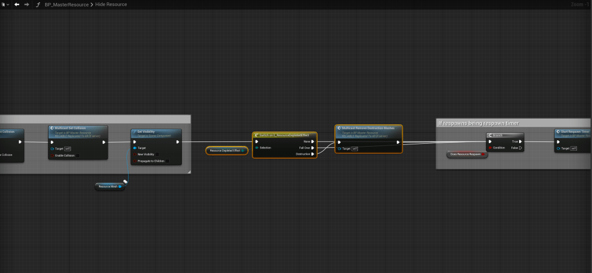Click the Enable Collision red pin

52,155
